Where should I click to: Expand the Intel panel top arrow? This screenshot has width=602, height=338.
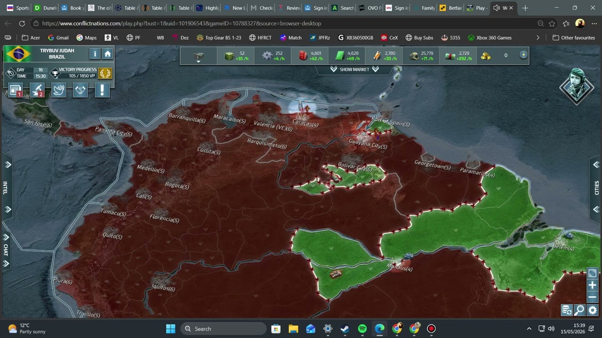coord(8,165)
